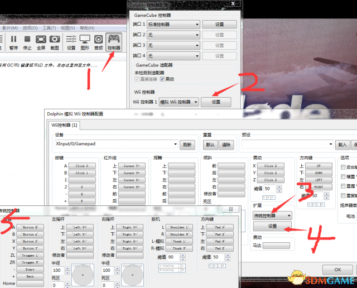Open the 端口 1 标准控制器 dropdown
Screen dimensions: 357x288
pyautogui.click(x=173, y=25)
